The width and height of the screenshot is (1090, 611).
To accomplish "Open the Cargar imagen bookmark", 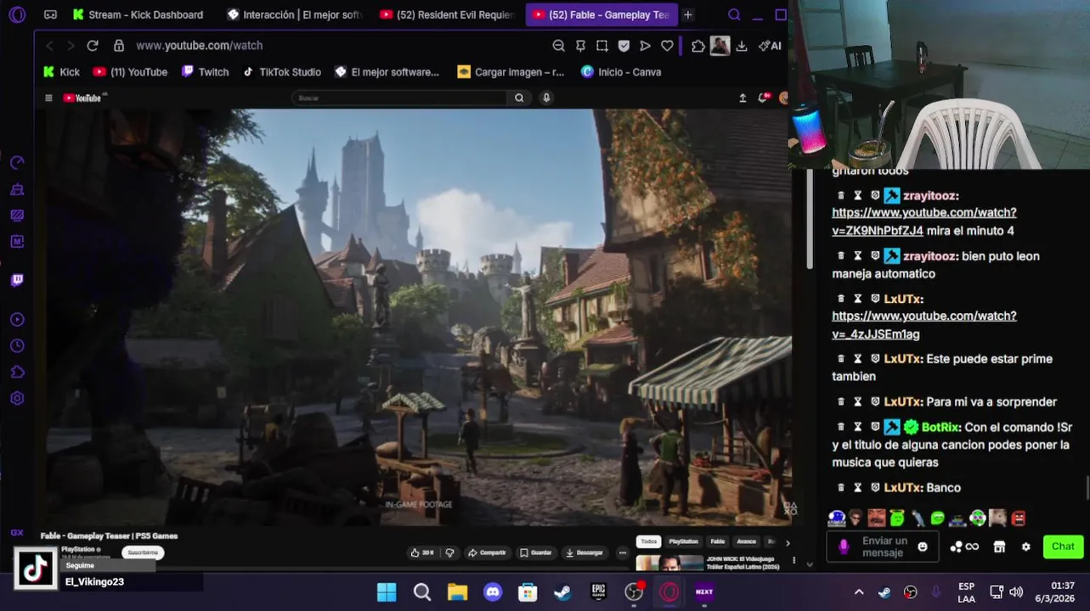I will 511,72.
